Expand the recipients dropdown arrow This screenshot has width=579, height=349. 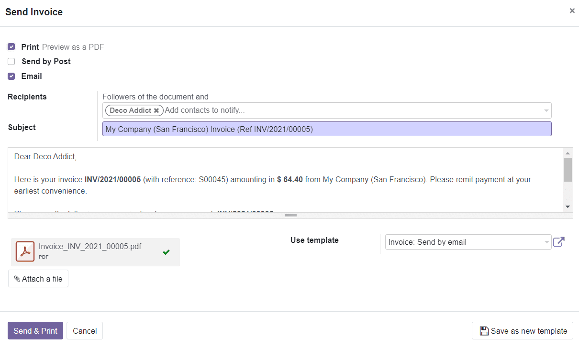click(x=546, y=110)
